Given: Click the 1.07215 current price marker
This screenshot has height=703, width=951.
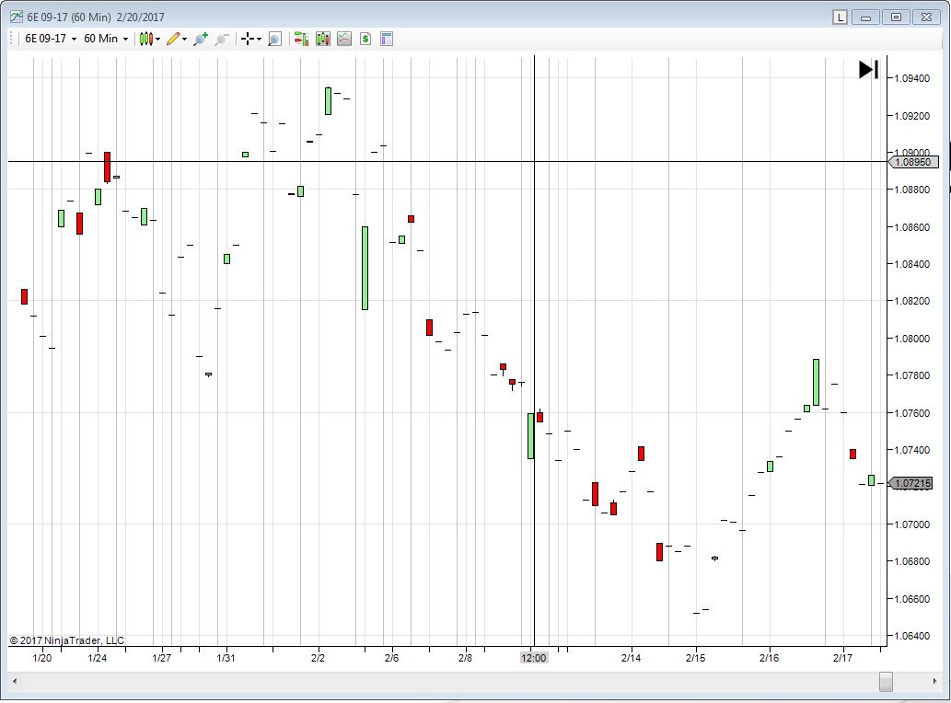Looking at the screenshot, I should [910, 483].
